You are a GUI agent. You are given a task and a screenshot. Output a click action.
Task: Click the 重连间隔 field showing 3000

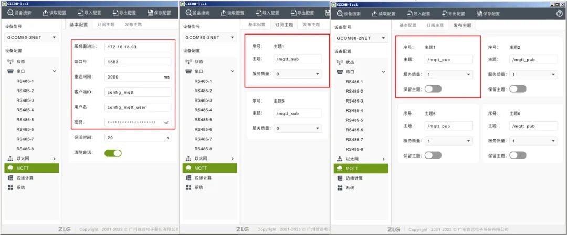pyautogui.click(x=138, y=77)
